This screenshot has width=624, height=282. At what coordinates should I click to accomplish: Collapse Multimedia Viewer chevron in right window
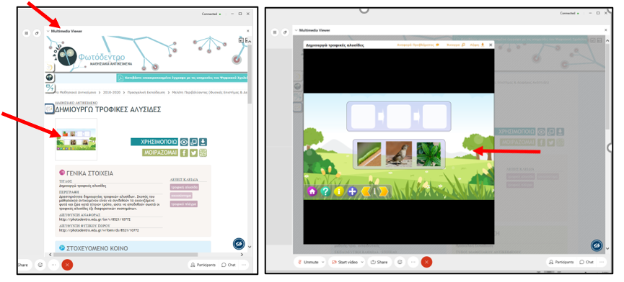tap(296, 30)
